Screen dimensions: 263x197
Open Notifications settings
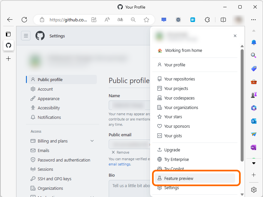(63, 117)
